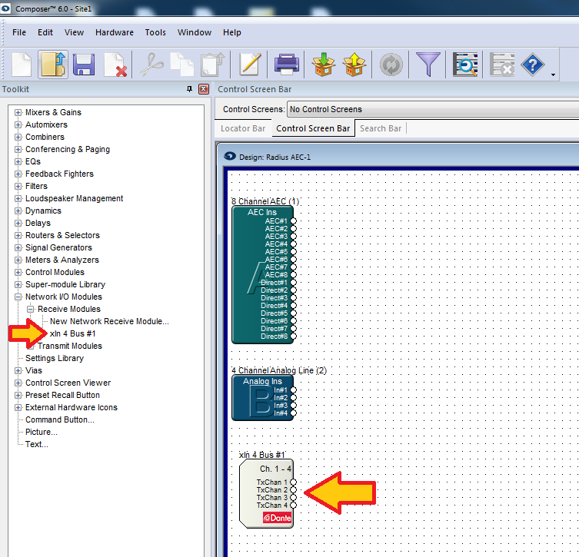This screenshot has height=557, width=579.
Task: Switch to the Search Bar tab
Action: tap(381, 128)
